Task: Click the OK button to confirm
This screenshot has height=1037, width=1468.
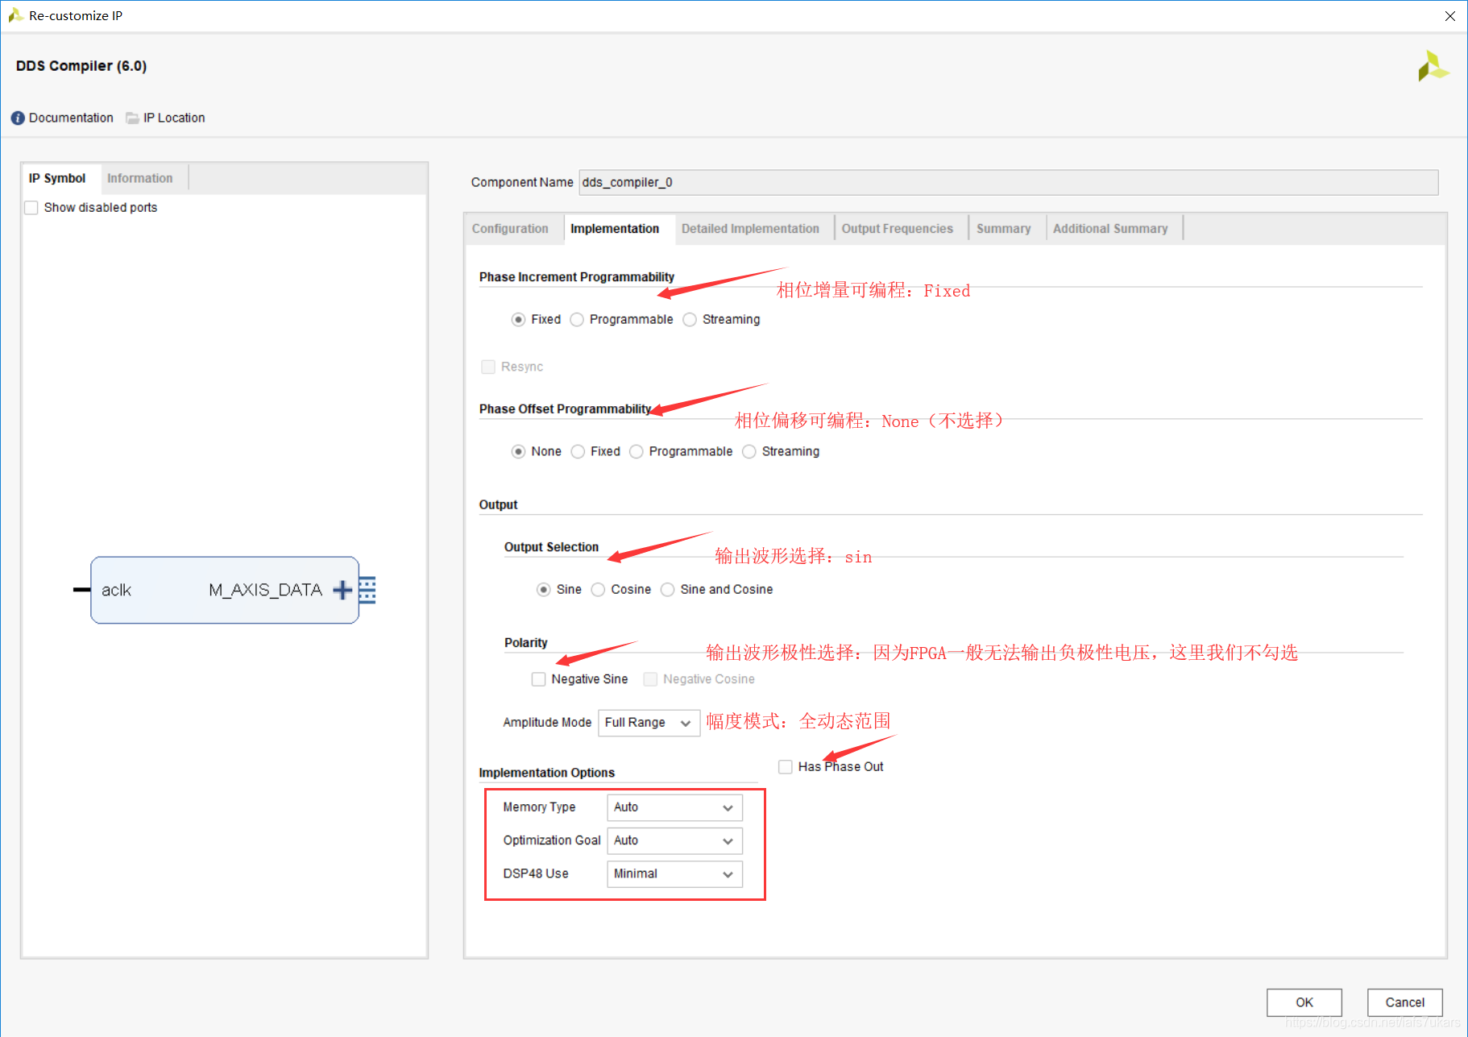Action: point(1304,1002)
